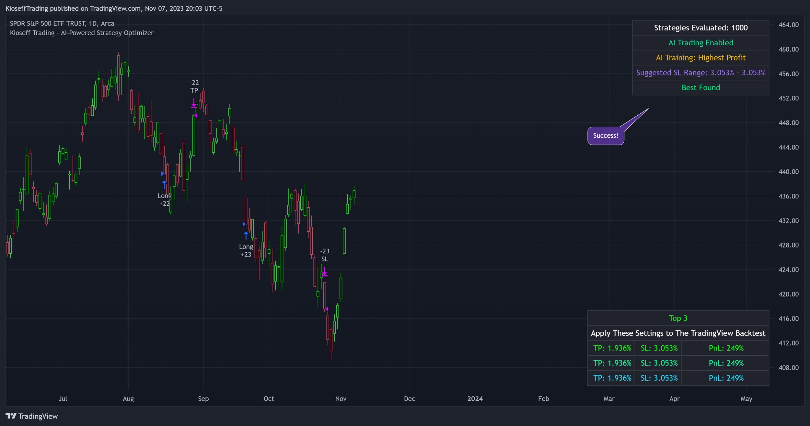The width and height of the screenshot is (810, 426).
Task: Click the 'Sep' time axis label
Action: click(203, 399)
